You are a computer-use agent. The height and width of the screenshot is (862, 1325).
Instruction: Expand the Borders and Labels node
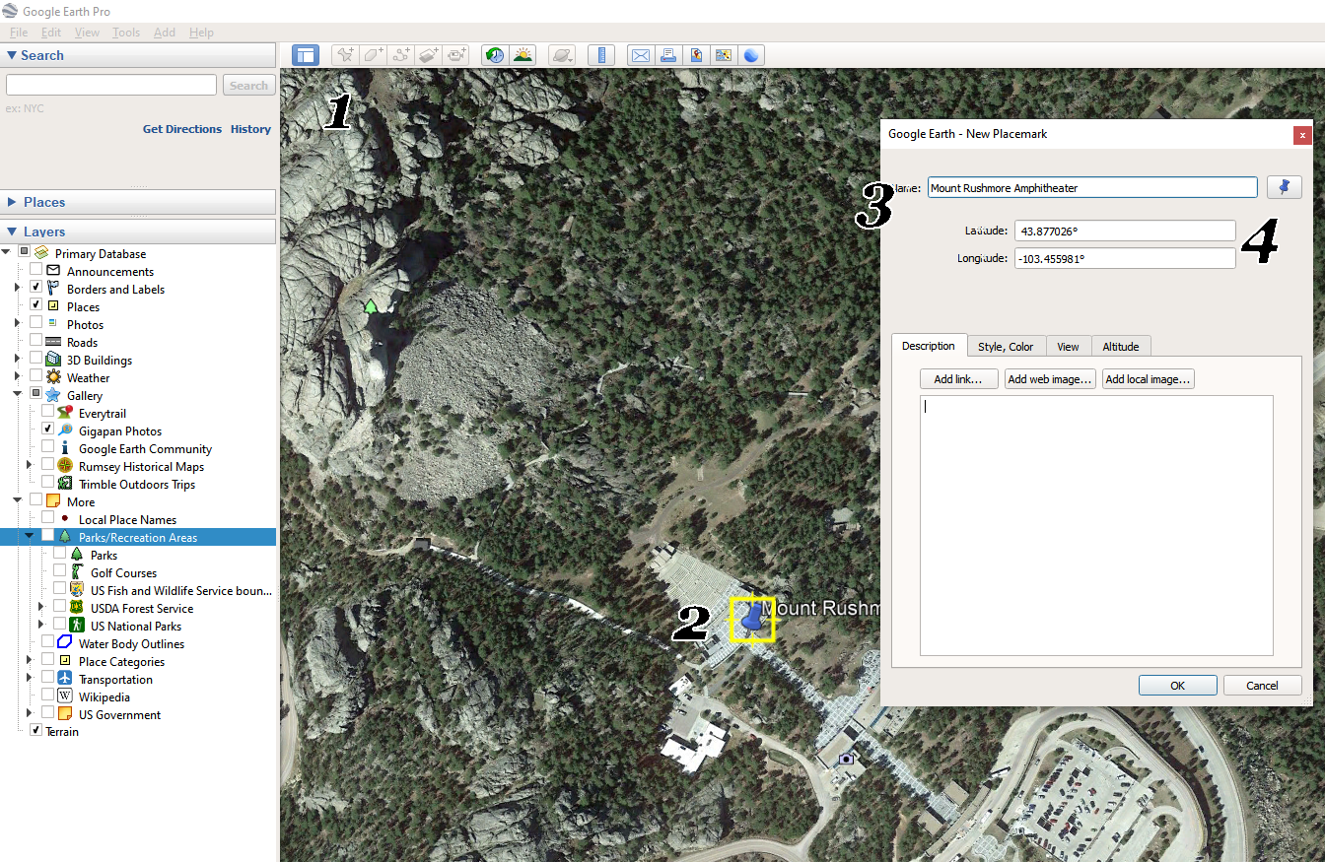tap(17, 289)
